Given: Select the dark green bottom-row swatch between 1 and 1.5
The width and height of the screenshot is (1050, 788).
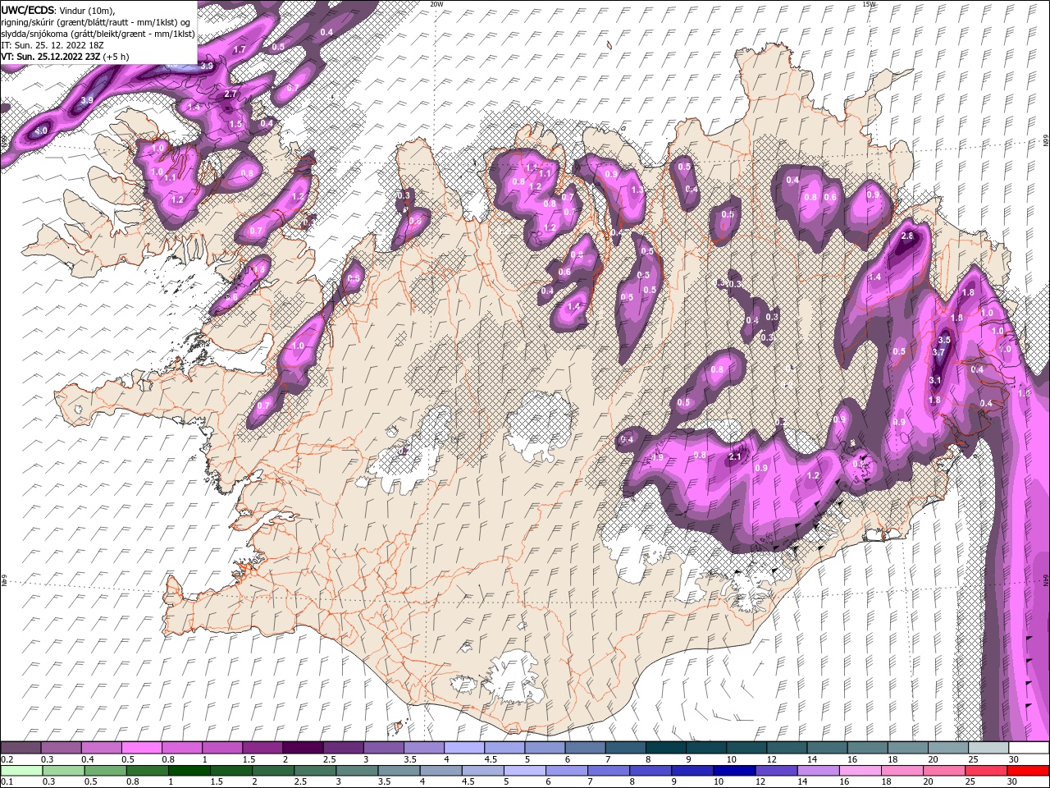Looking at the screenshot, I should (x=189, y=771).
